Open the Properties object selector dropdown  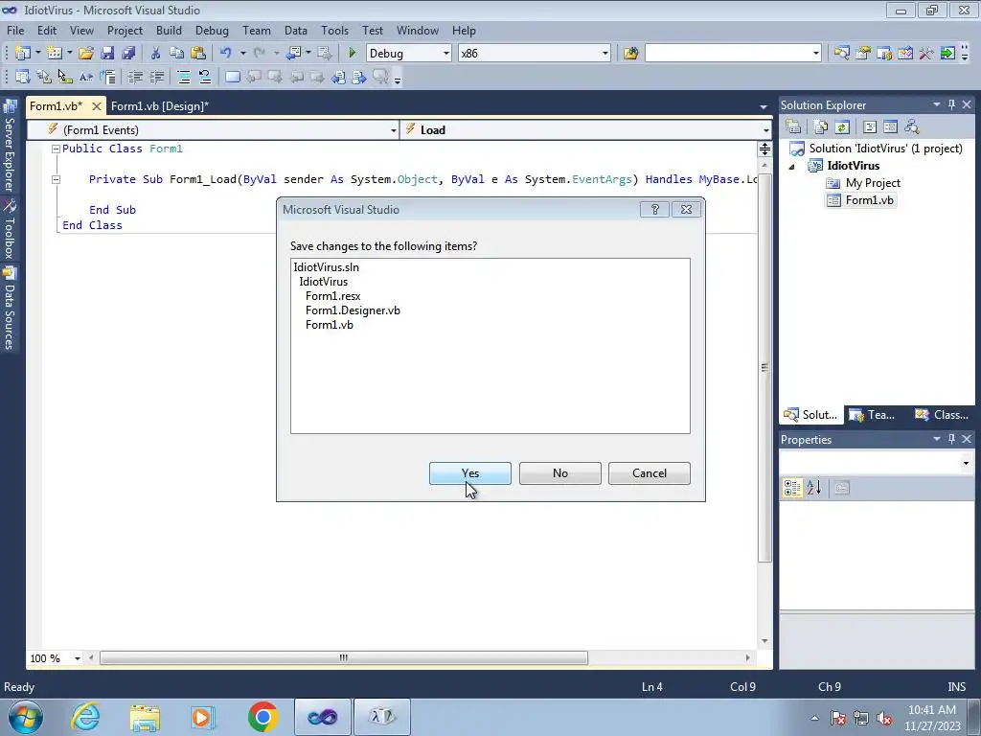point(966,463)
